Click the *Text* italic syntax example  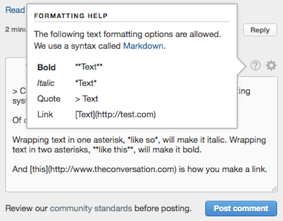tap(86, 83)
